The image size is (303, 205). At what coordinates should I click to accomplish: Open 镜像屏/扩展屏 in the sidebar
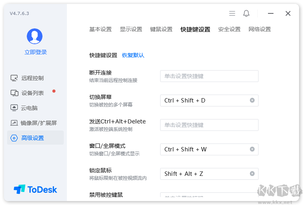pos(35,123)
